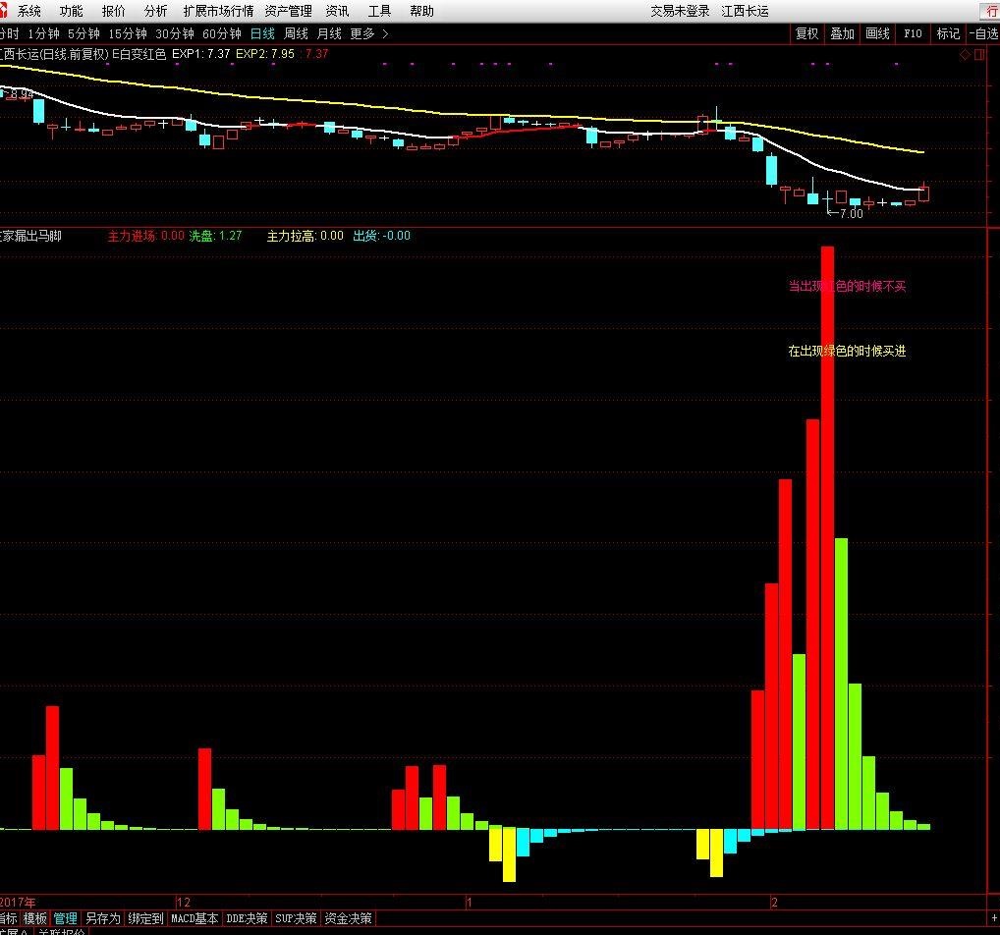Click the plus icon in the bottom bar
The image size is (1000, 935).
click(x=994, y=917)
